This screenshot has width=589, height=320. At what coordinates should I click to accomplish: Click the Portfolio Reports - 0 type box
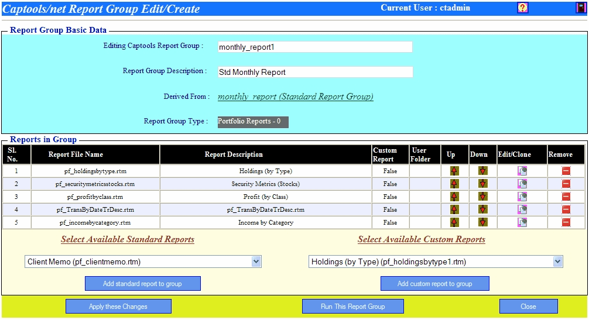(253, 122)
